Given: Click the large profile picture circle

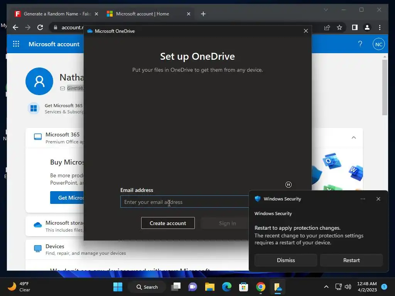Looking at the screenshot, I should (x=39, y=81).
